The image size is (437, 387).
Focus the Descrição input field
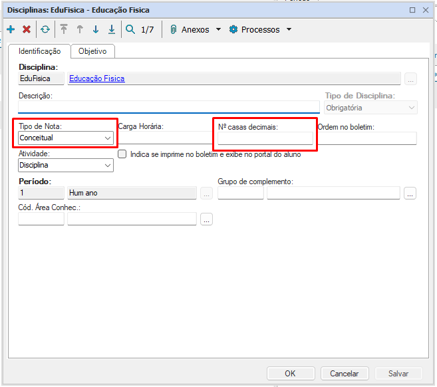[x=169, y=107]
